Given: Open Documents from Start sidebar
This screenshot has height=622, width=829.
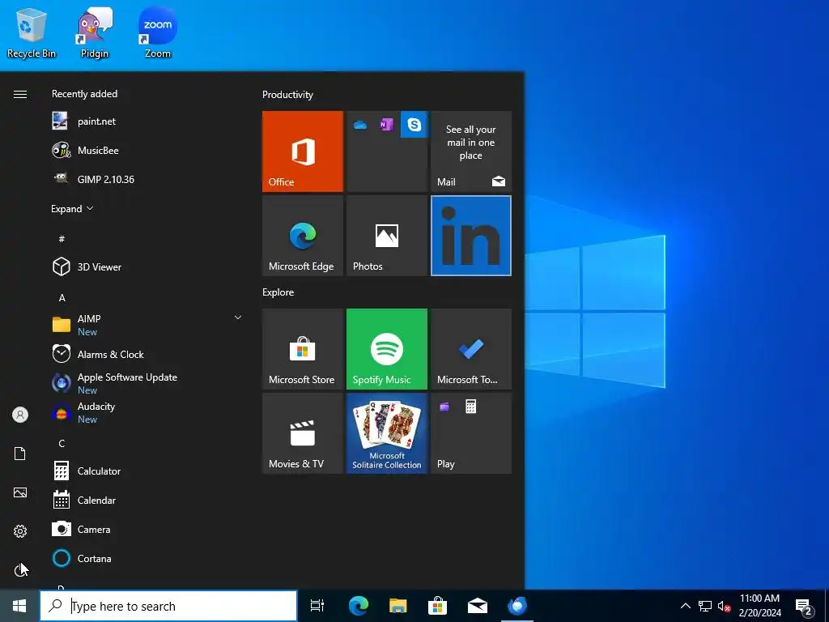Looking at the screenshot, I should (20, 454).
